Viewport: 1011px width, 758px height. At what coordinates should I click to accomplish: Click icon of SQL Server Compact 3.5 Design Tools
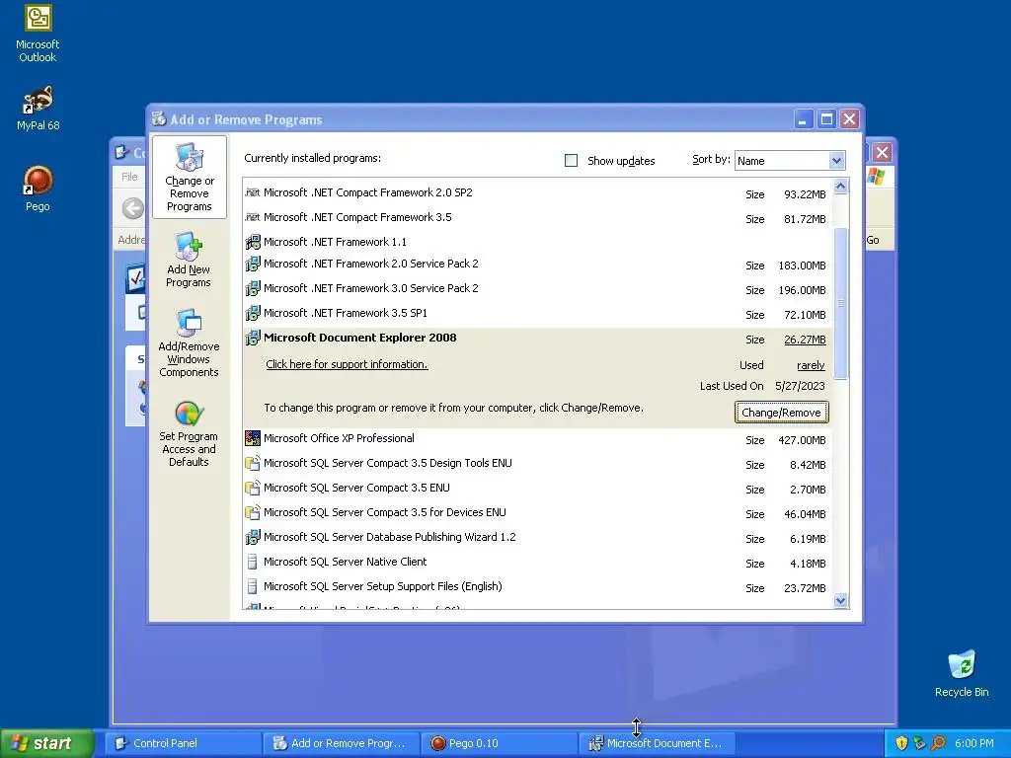tap(253, 463)
